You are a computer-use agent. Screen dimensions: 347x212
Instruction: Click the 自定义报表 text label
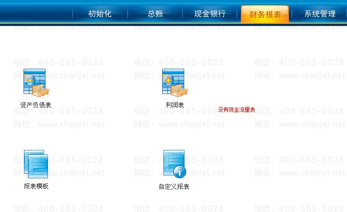(x=174, y=187)
